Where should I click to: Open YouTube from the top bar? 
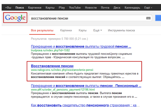click(75, 7)
